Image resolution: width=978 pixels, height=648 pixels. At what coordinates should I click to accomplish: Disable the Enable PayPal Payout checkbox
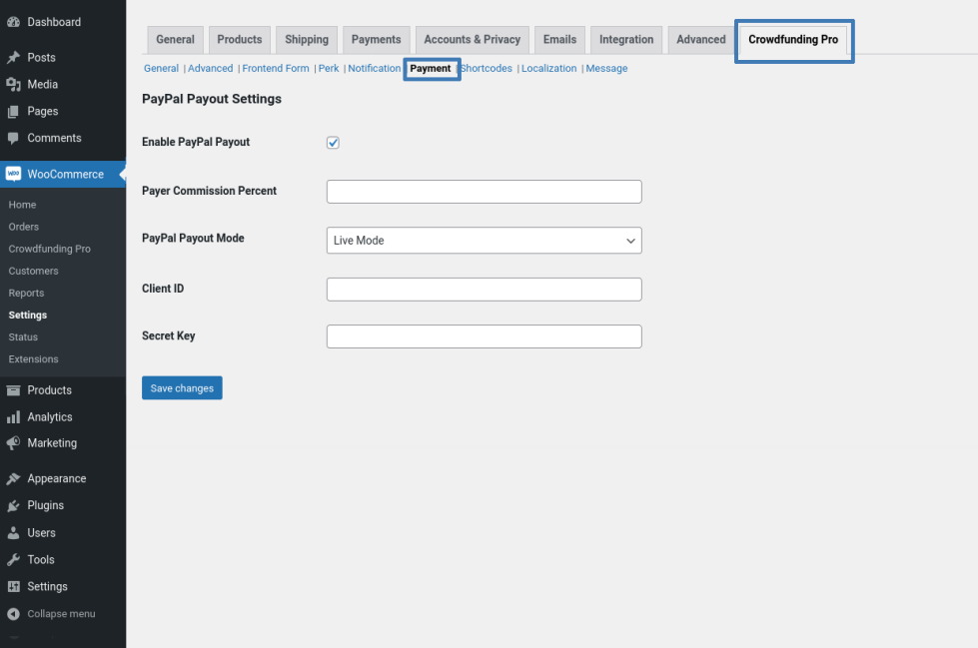[333, 143]
